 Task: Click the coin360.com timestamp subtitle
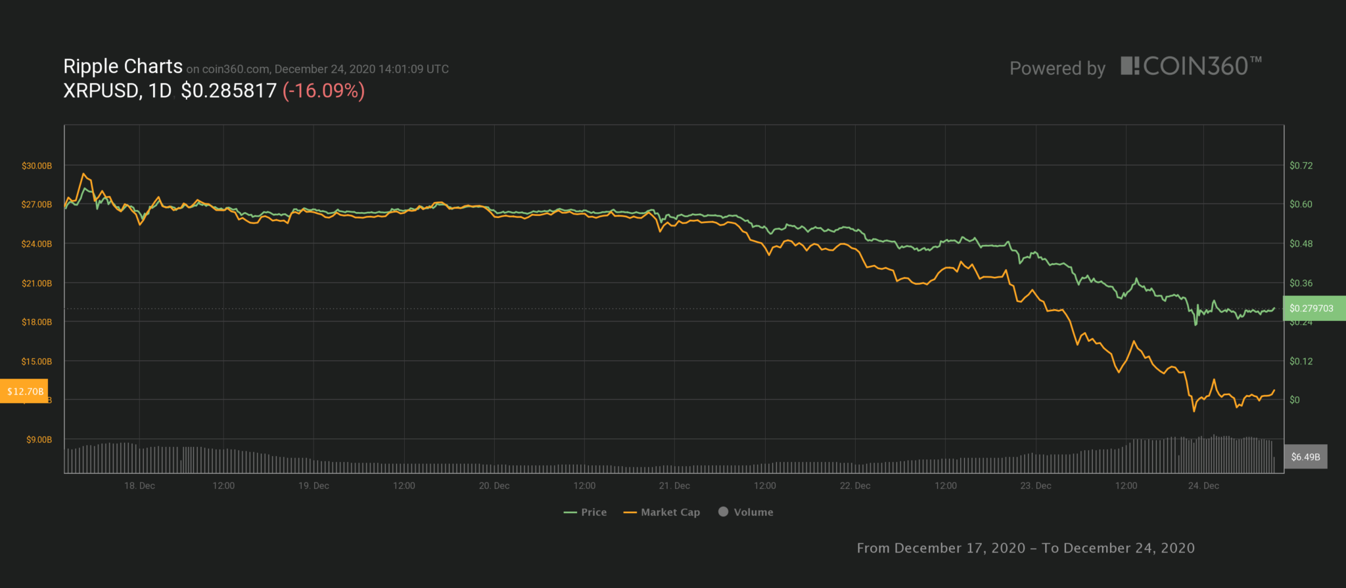pos(317,69)
